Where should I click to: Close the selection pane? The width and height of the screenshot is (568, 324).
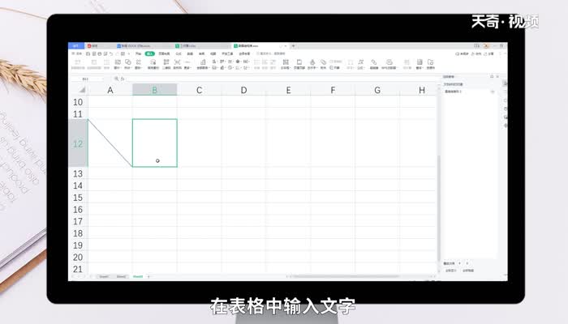tap(497, 77)
